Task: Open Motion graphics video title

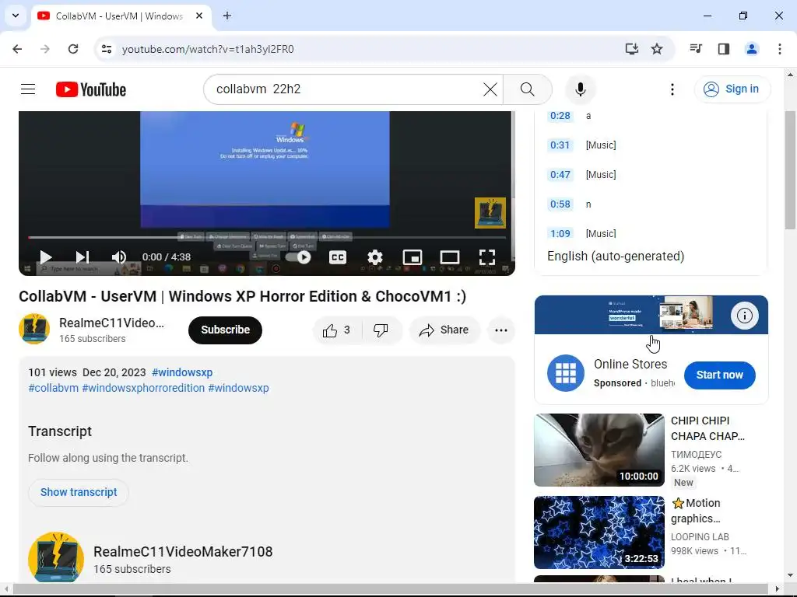Action: 697,511
